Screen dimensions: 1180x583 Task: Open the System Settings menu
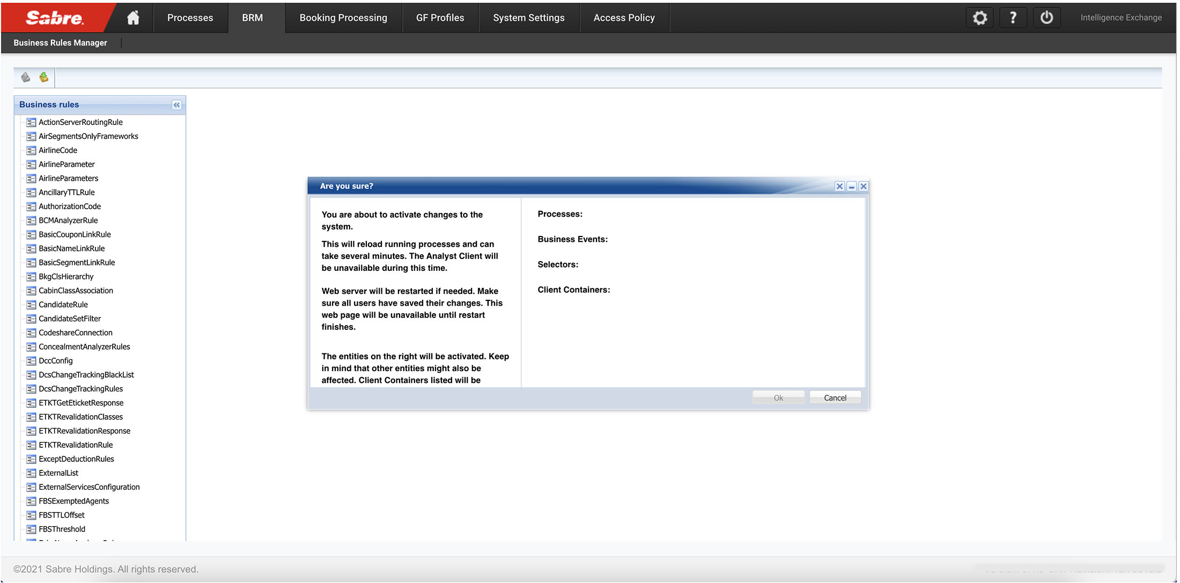point(528,18)
